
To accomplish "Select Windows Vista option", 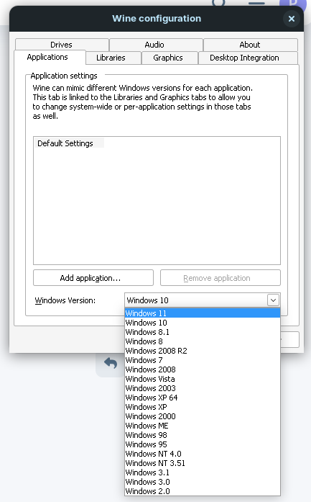I will (x=203, y=379).
